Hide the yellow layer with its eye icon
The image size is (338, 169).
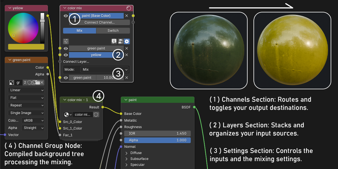pyautogui.click(x=66, y=55)
